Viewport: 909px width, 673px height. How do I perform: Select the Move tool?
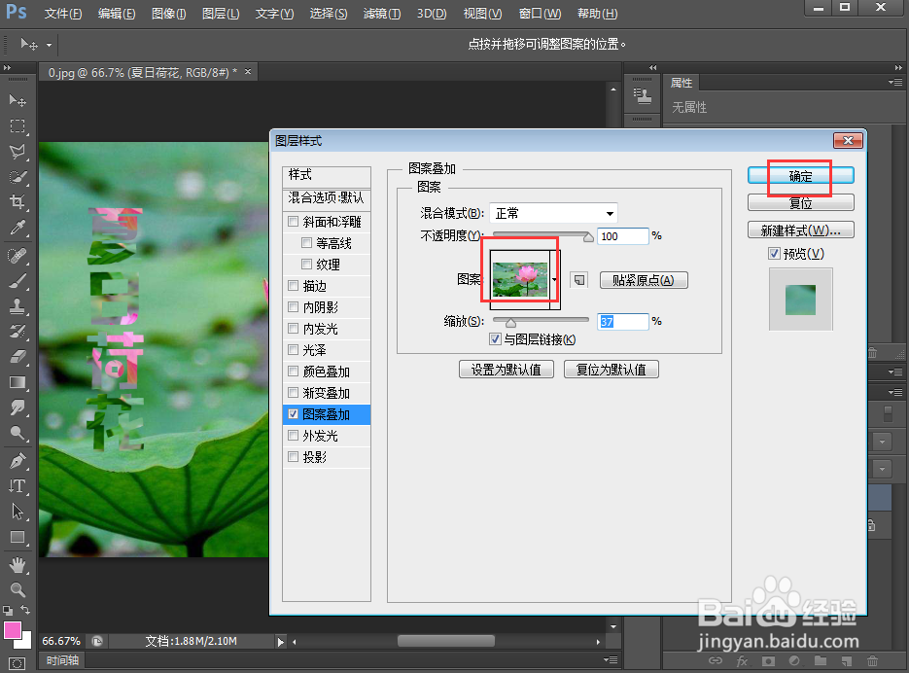coord(17,100)
